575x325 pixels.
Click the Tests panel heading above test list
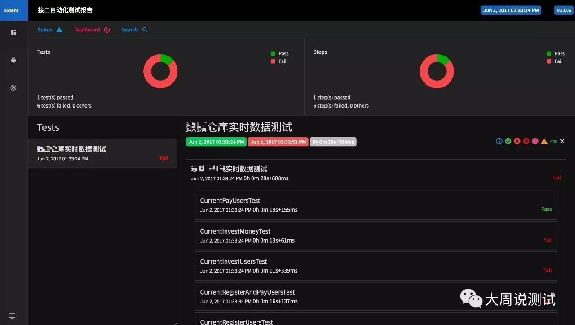48,128
